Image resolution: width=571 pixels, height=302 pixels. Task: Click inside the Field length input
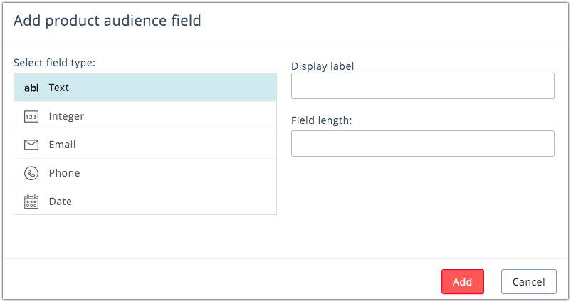[x=422, y=143]
